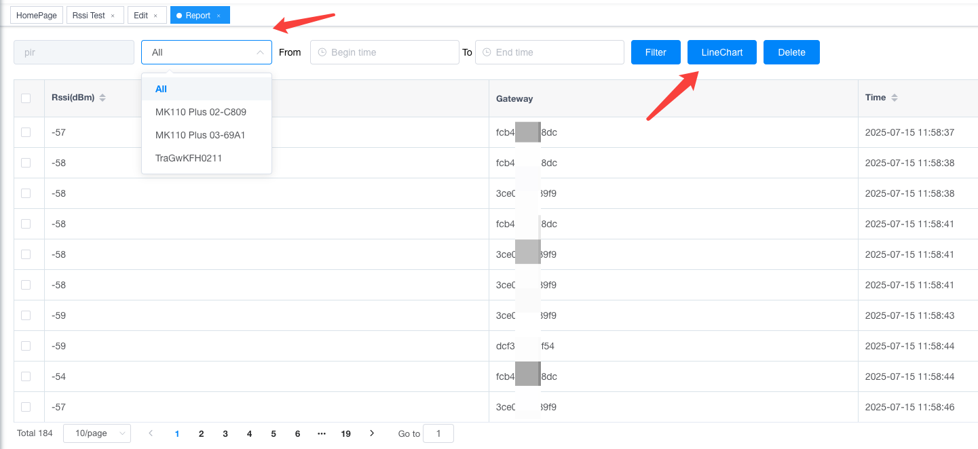Image resolution: width=978 pixels, height=449 pixels.
Task: Go to next page arrow
Action: pyautogui.click(x=372, y=433)
